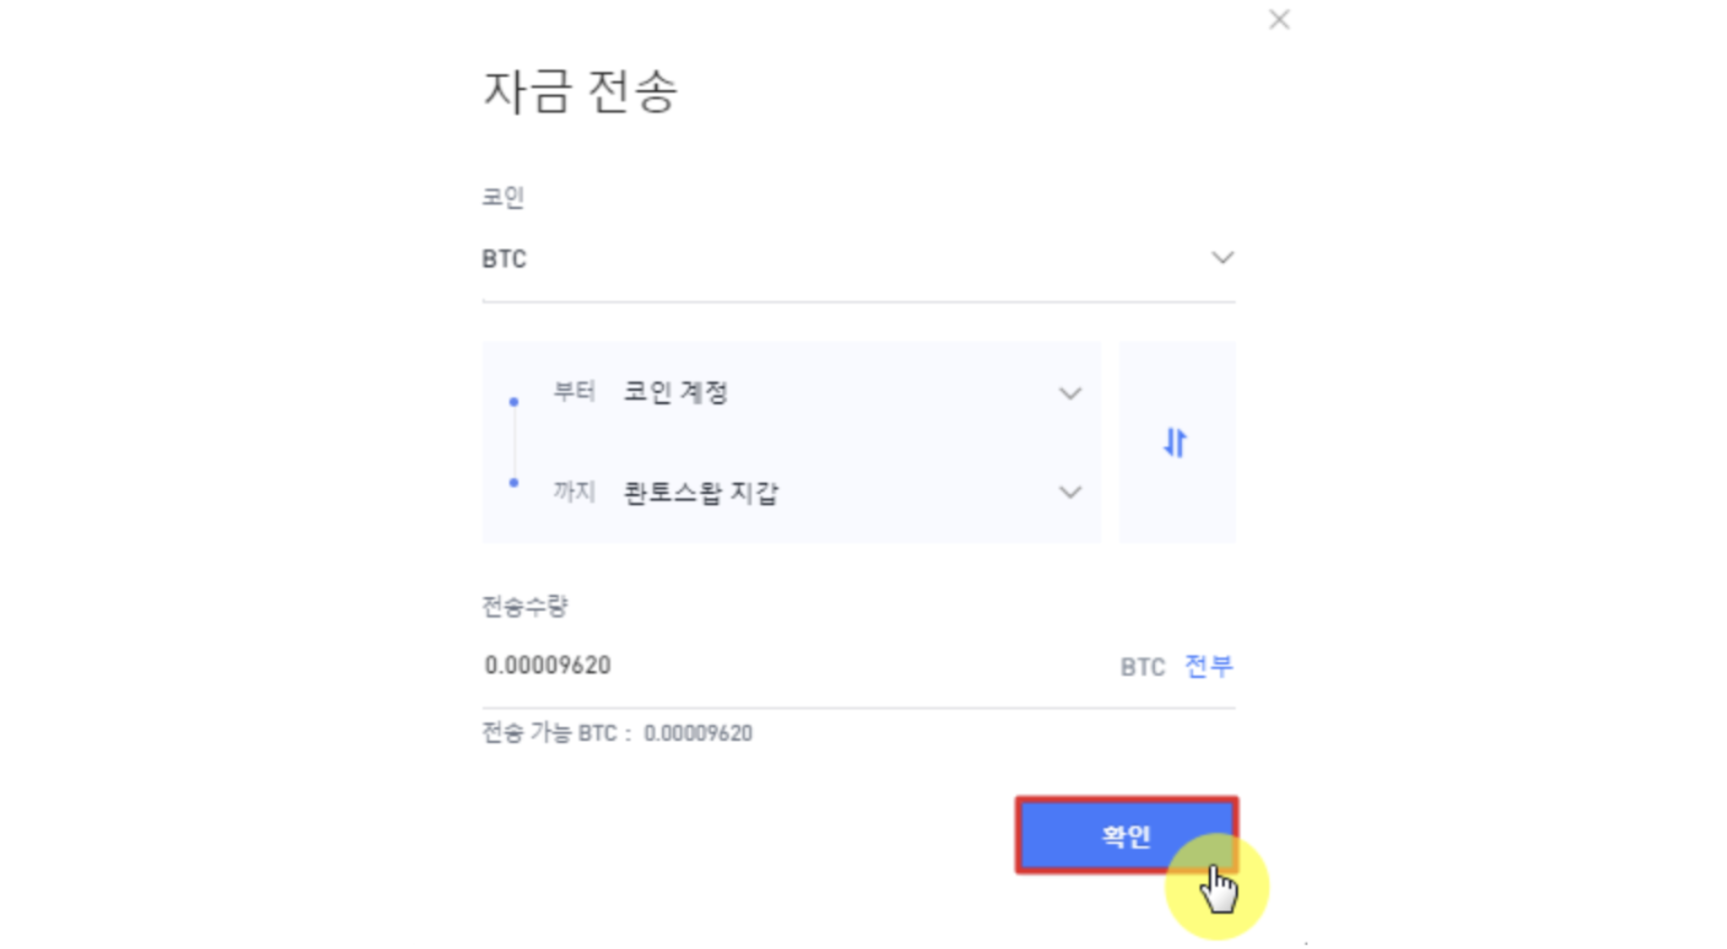Click the blue dot beside 부터
1727x949 pixels.
pos(513,401)
